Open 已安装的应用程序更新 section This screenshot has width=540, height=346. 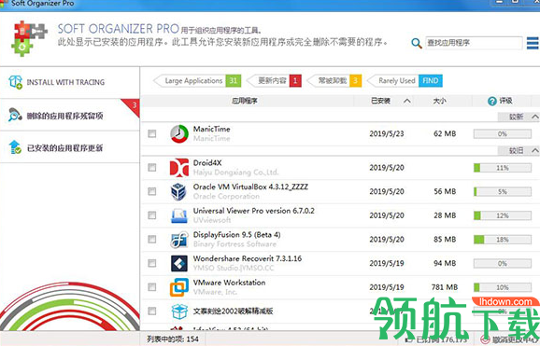click(69, 147)
